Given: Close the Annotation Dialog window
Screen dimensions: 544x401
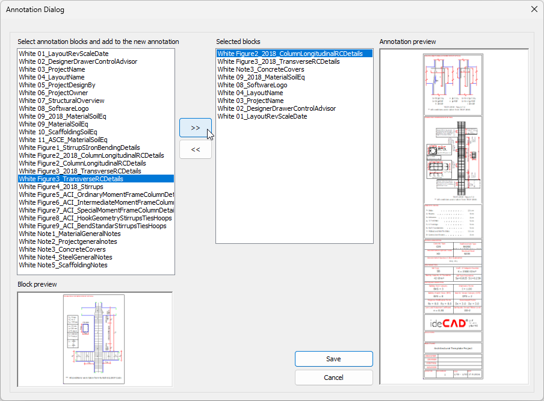Looking at the screenshot, I should [534, 9].
